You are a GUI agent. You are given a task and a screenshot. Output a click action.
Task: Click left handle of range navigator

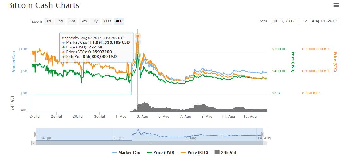36,134
